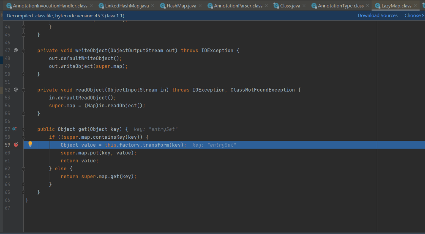Close the AnnotationType.class tab
Screen dimensions: 425x234
point(367,6)
